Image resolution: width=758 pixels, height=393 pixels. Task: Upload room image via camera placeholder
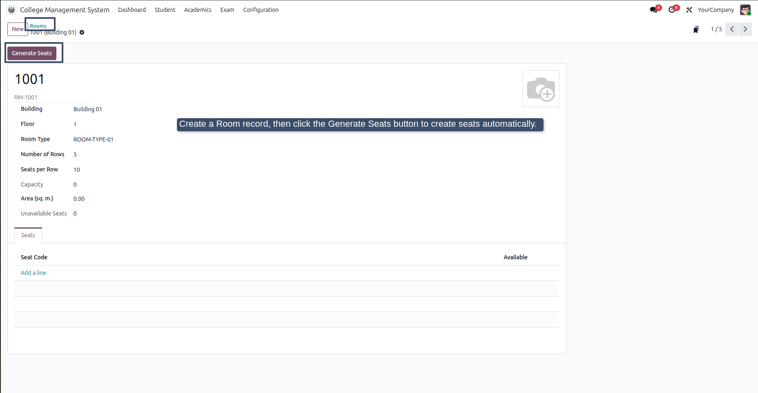(x=541, y=89)
